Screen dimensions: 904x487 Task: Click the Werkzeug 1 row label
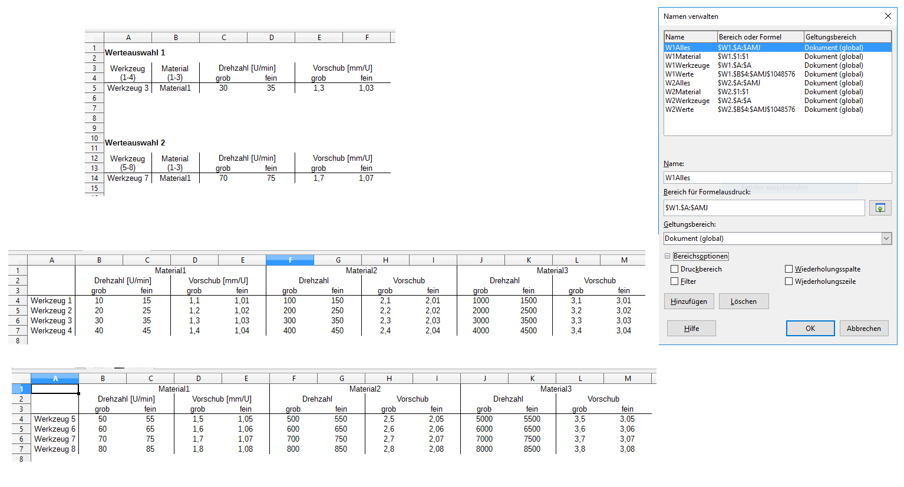pos(51,300)
